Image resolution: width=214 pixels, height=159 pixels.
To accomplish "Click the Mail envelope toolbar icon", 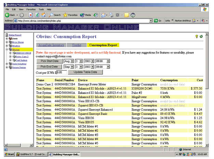I will pos(103,15).
